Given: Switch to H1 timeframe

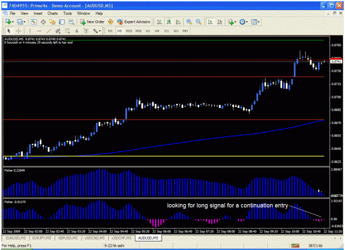Looking at the screenshot, I should [x=147, y=31].
